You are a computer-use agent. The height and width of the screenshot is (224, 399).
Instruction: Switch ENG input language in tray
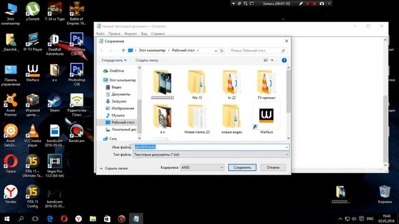370,218
